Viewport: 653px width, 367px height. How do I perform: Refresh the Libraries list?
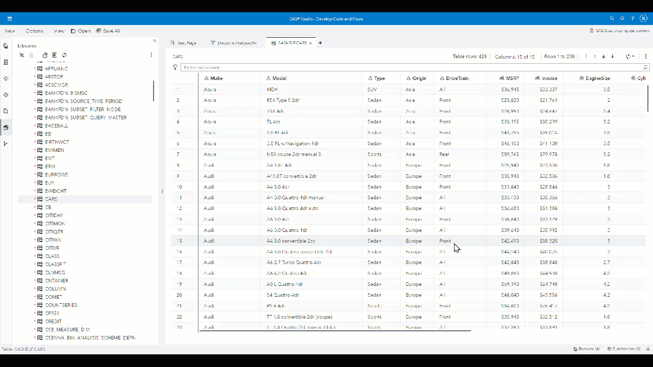tap(64, 55)
